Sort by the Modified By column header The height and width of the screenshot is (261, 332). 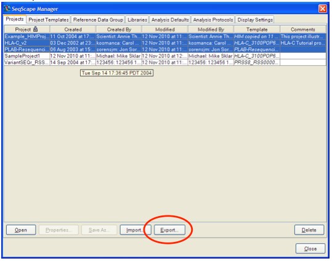point(211,30)
